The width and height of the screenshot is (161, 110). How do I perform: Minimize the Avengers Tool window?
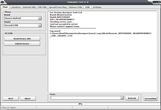point(157,2)
